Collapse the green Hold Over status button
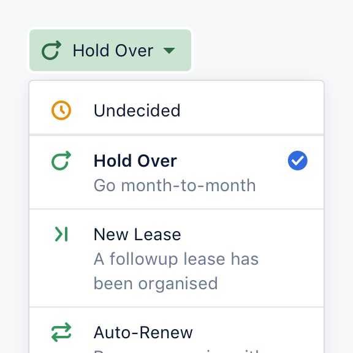Viewport: 353px width, 353px height. [110, 50]
